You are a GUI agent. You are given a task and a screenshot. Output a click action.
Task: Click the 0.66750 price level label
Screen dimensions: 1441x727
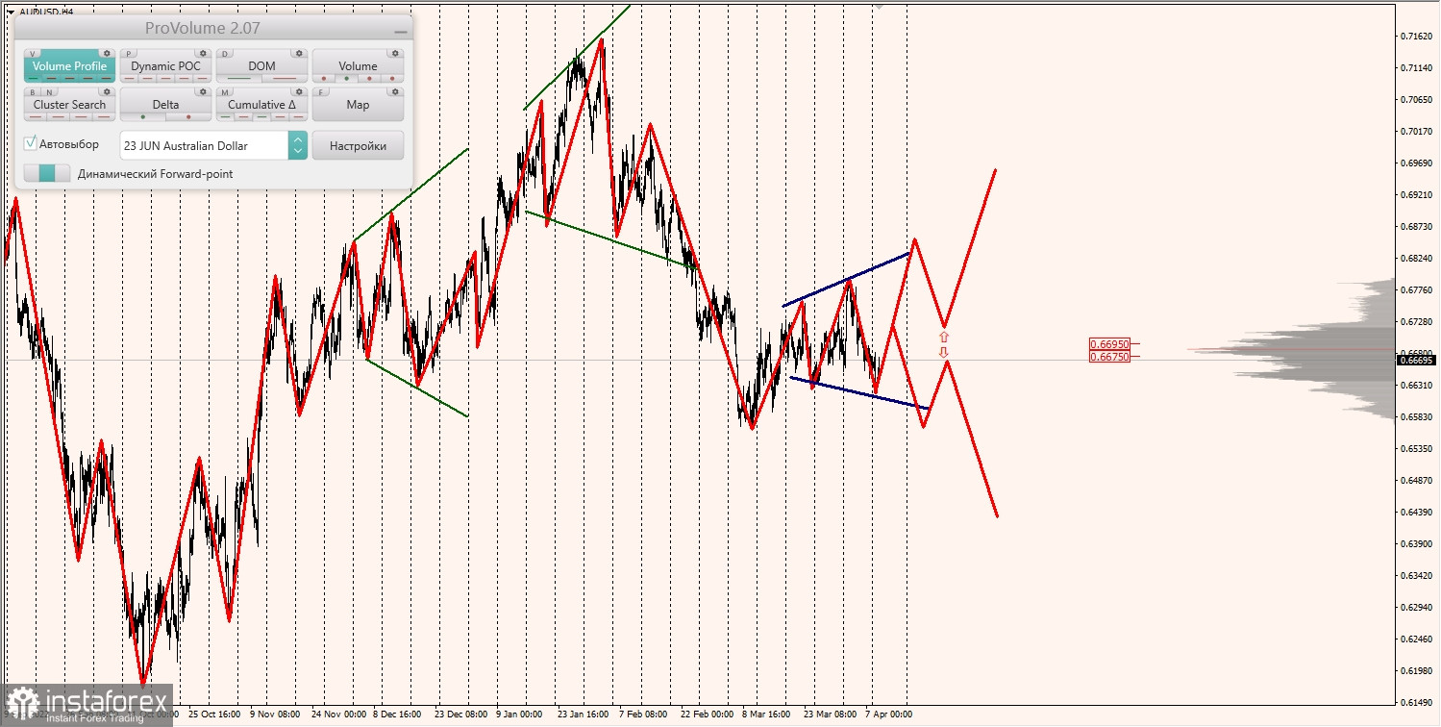pyautogui.click(x=1109, y=357)
